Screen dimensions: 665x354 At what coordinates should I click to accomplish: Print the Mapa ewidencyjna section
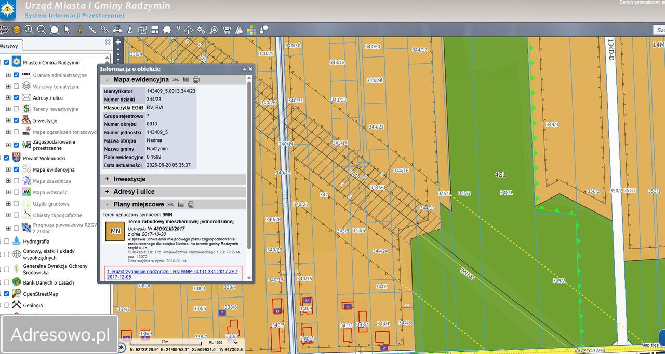(196, 80)
